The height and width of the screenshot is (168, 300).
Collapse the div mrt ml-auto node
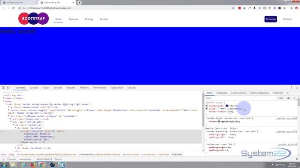point(11,122)
